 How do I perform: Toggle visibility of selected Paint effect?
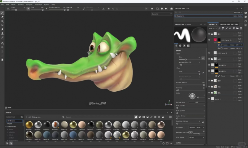pos(219,45)
